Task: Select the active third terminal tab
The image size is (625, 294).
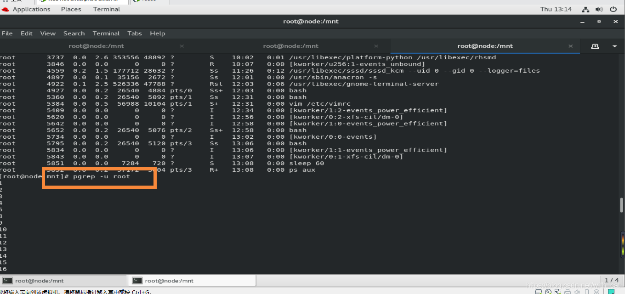Action: pyautogui.click(x=485, y=46)
